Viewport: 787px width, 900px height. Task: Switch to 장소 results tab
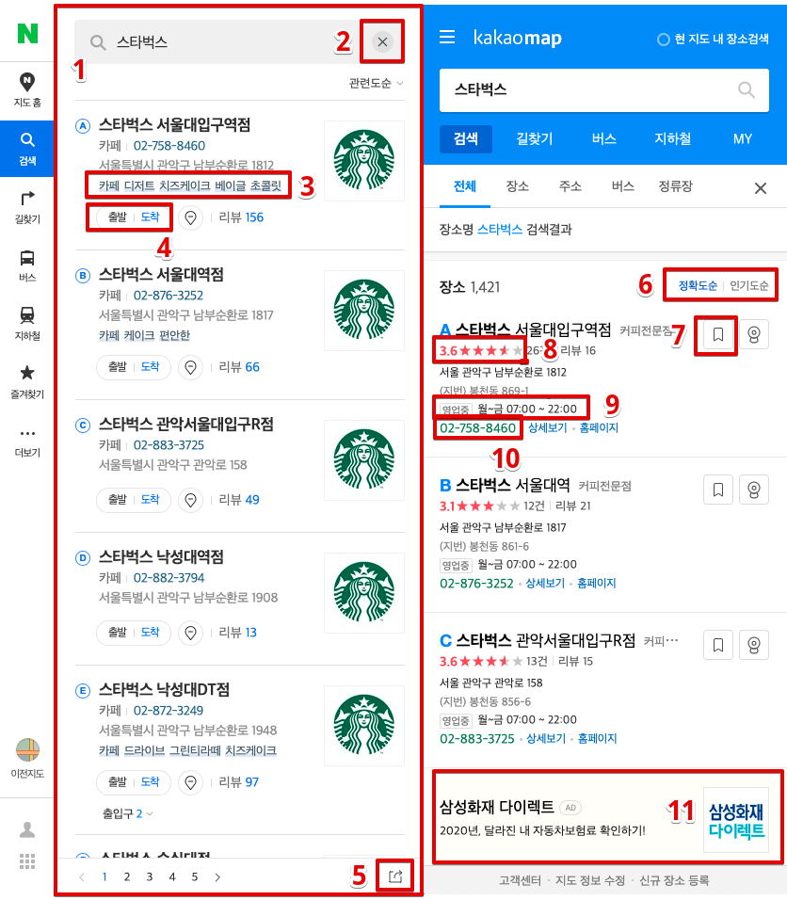[x=517, y=186]
